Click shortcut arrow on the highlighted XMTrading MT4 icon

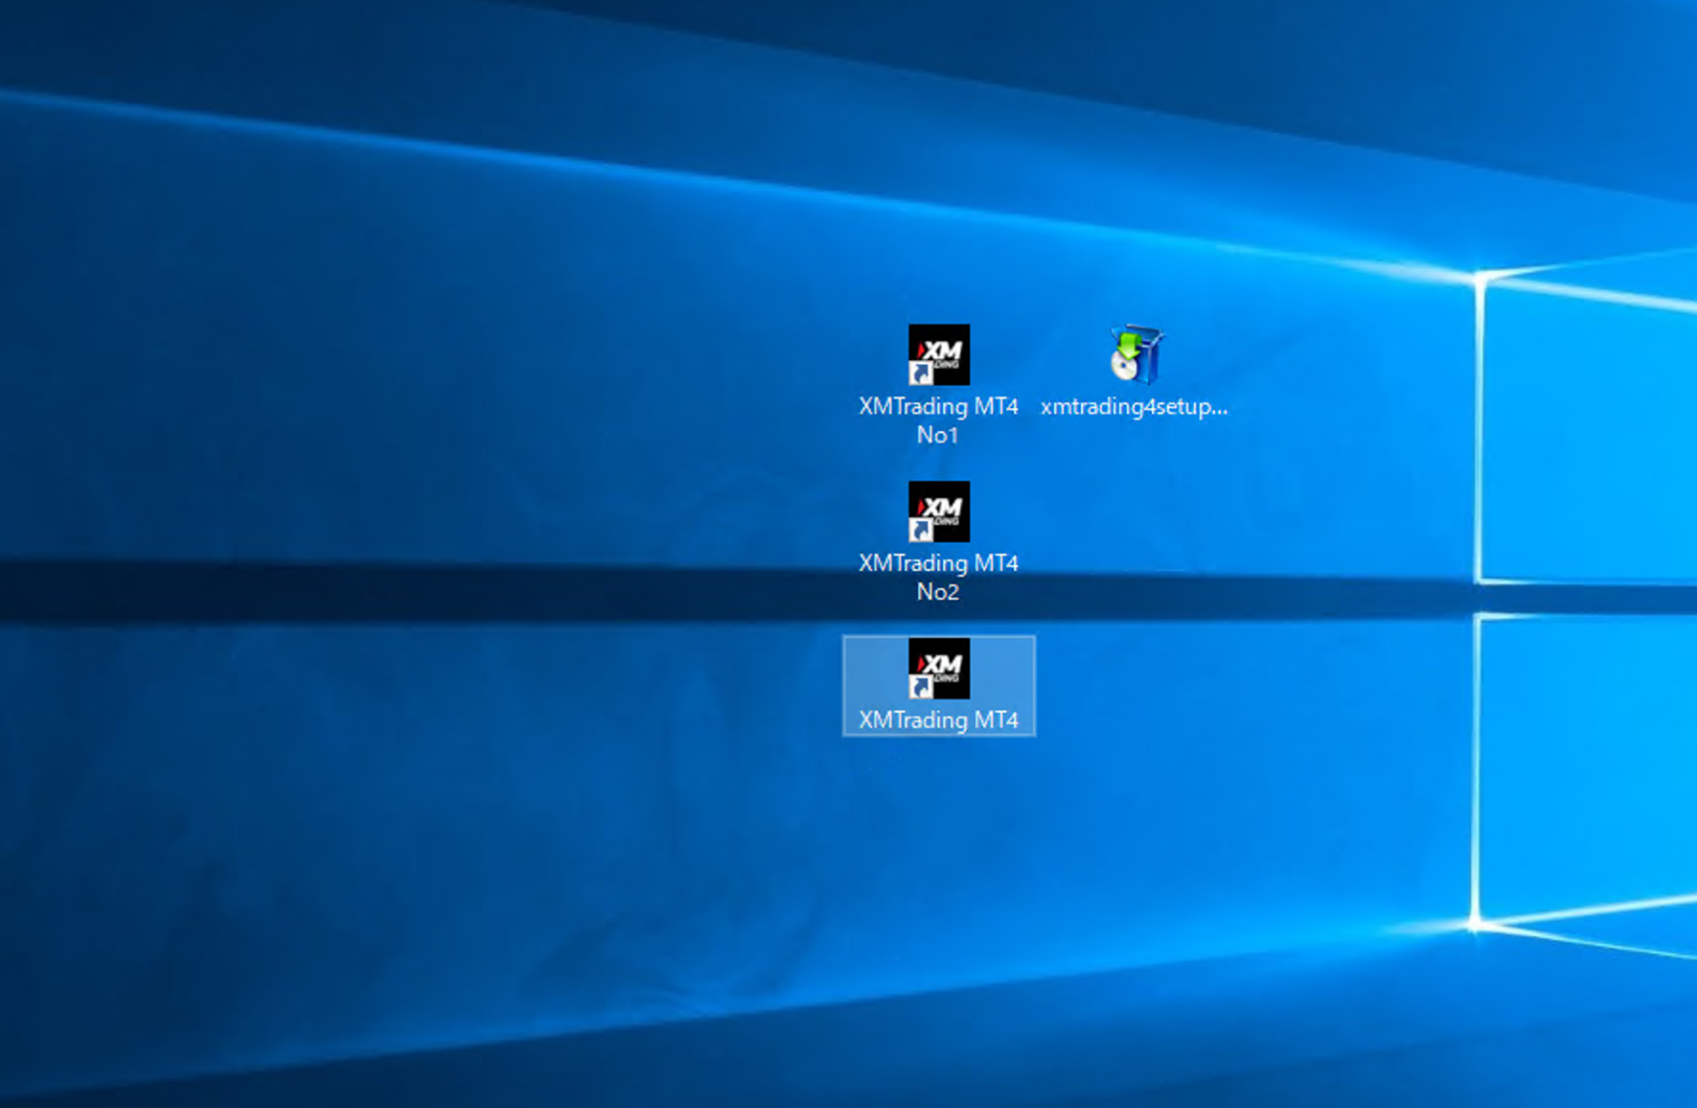coord(920,687)
